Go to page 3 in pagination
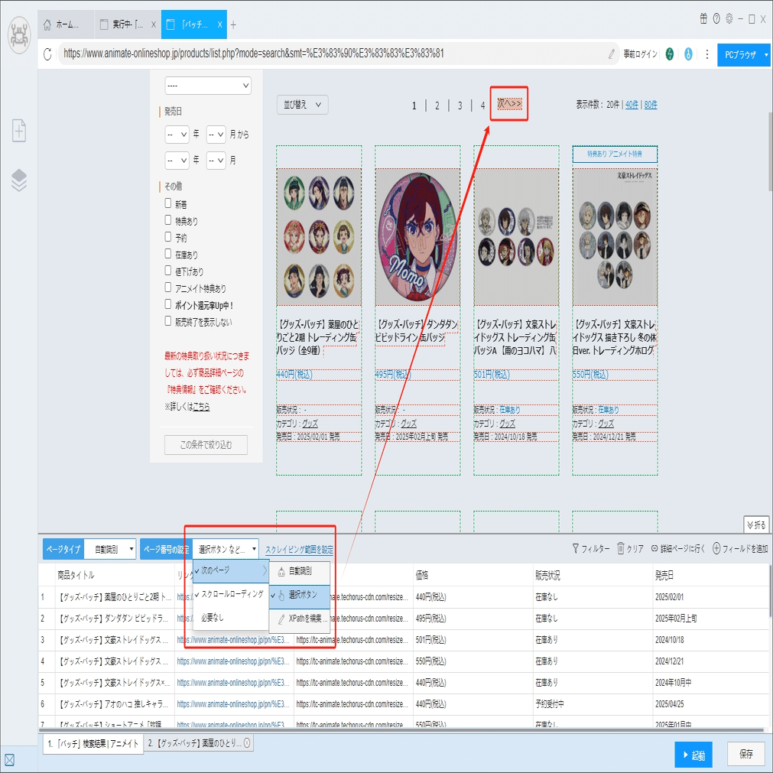Image resolution: width=773 pixels, height=773 pixels. [x=460, y=106]
